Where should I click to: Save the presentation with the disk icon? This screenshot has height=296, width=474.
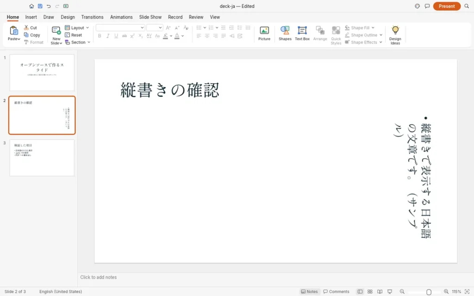coord(40,6)
